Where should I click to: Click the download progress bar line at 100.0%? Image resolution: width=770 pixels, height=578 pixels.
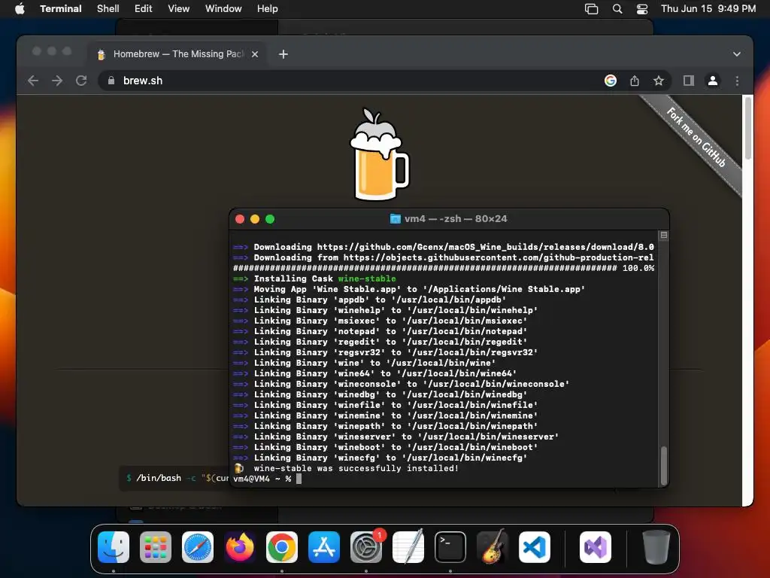[x=444, y=269]
